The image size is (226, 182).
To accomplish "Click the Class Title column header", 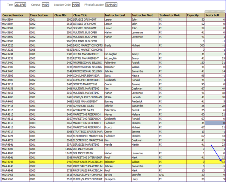I will click(89, 15).
